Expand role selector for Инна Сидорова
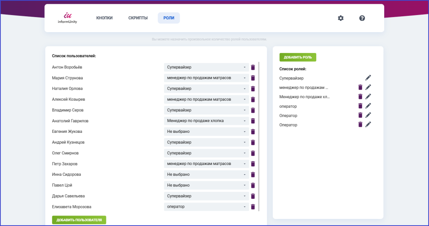429x226 pixels. click(206, 175)
